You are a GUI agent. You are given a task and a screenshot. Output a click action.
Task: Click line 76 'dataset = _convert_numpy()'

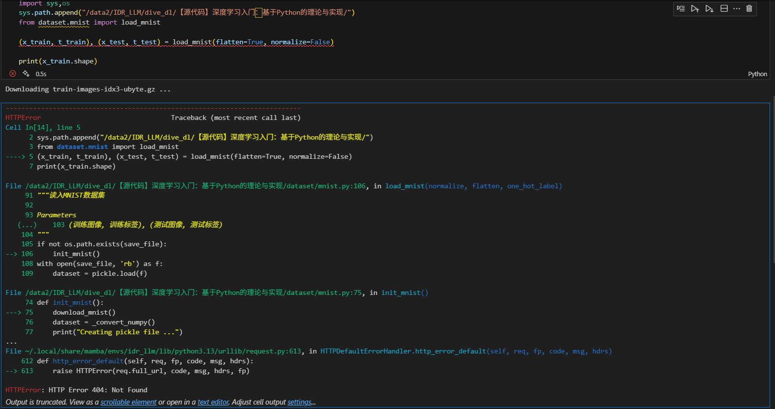click(104, 322)
